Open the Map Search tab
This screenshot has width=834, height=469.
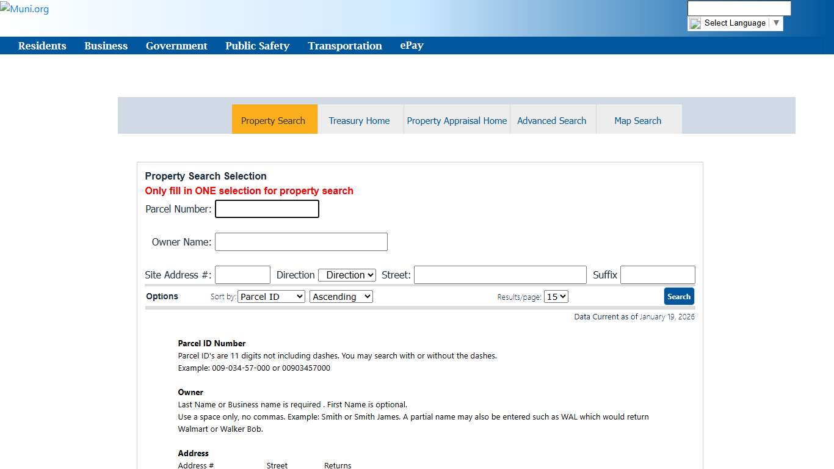(x=638, y=120)
